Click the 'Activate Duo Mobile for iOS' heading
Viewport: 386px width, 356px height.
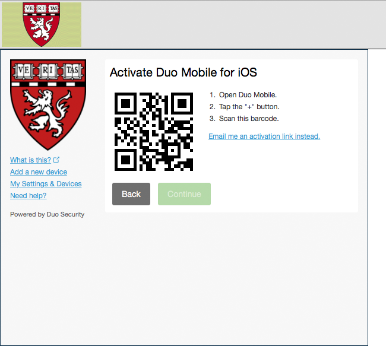pyautogui.click(x=183, y=72)
